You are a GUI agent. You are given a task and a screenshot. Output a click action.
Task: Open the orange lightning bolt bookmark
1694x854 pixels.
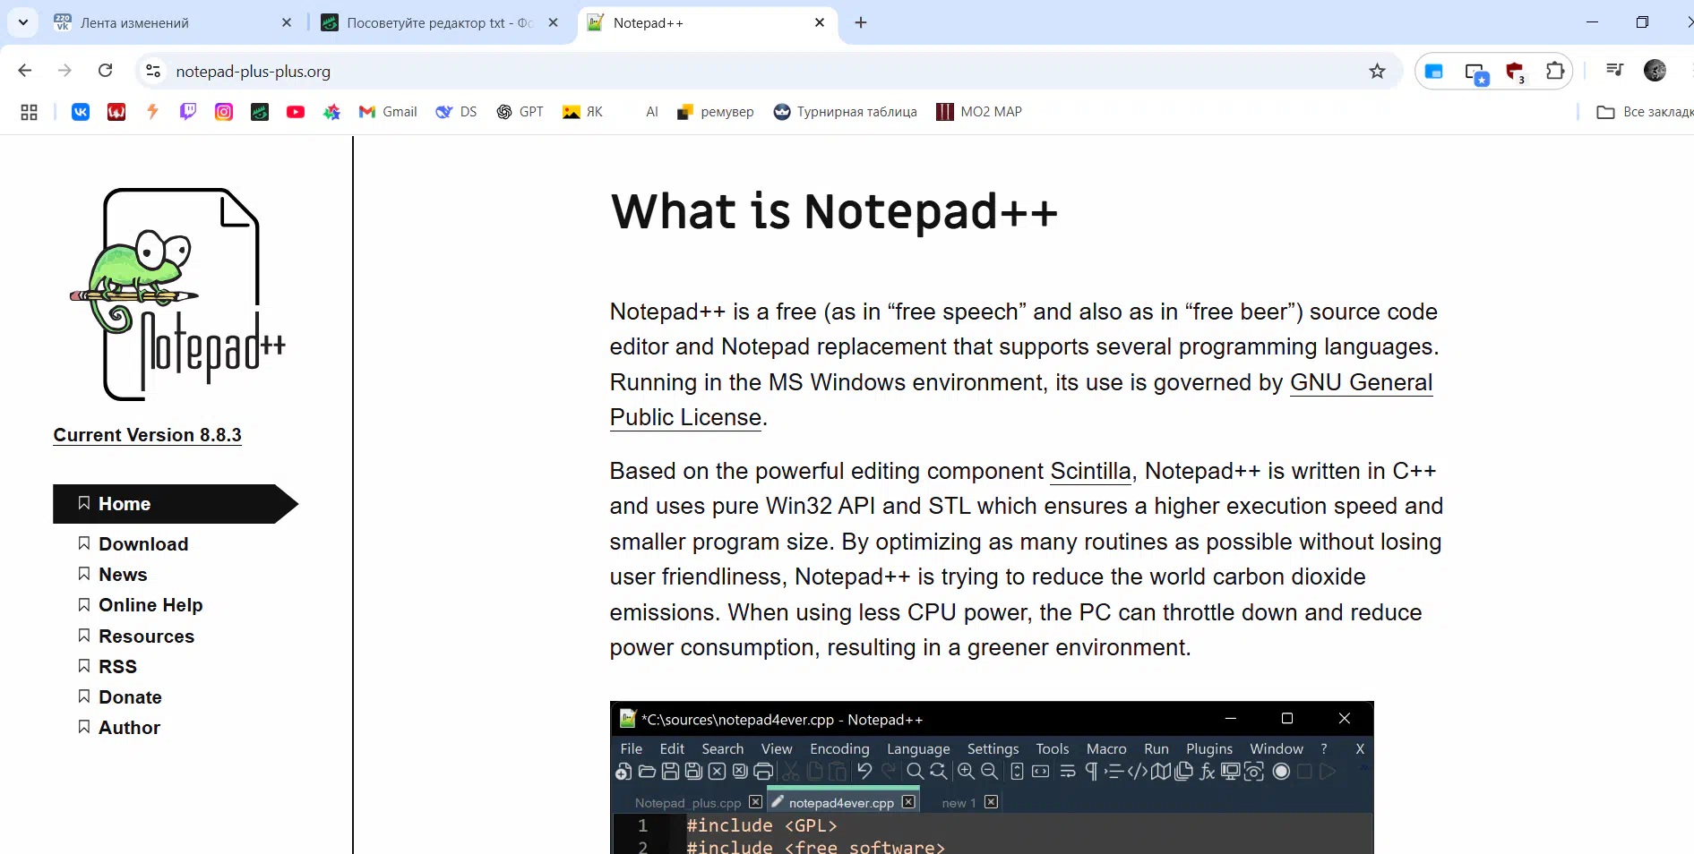tap(152, 112)
